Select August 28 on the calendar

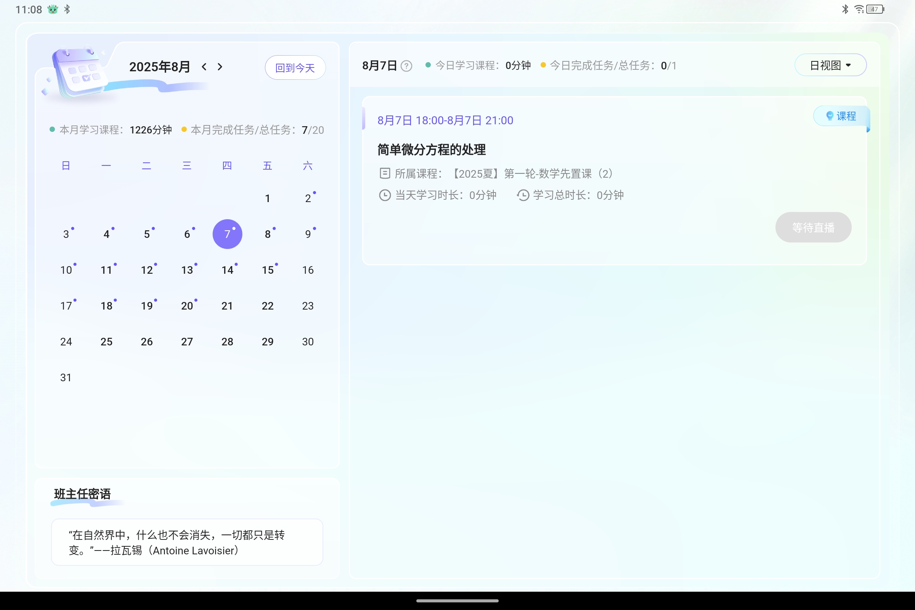228,342
